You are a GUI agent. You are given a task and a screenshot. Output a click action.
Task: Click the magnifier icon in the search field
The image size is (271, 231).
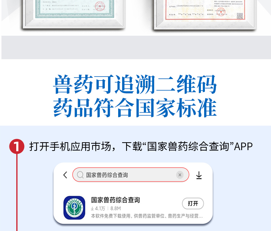(80, 175)
